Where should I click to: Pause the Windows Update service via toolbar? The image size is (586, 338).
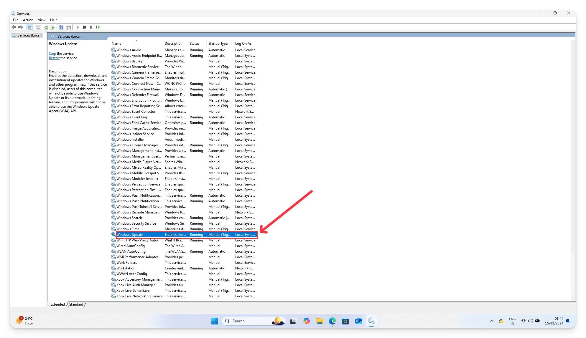coord(91,27)
